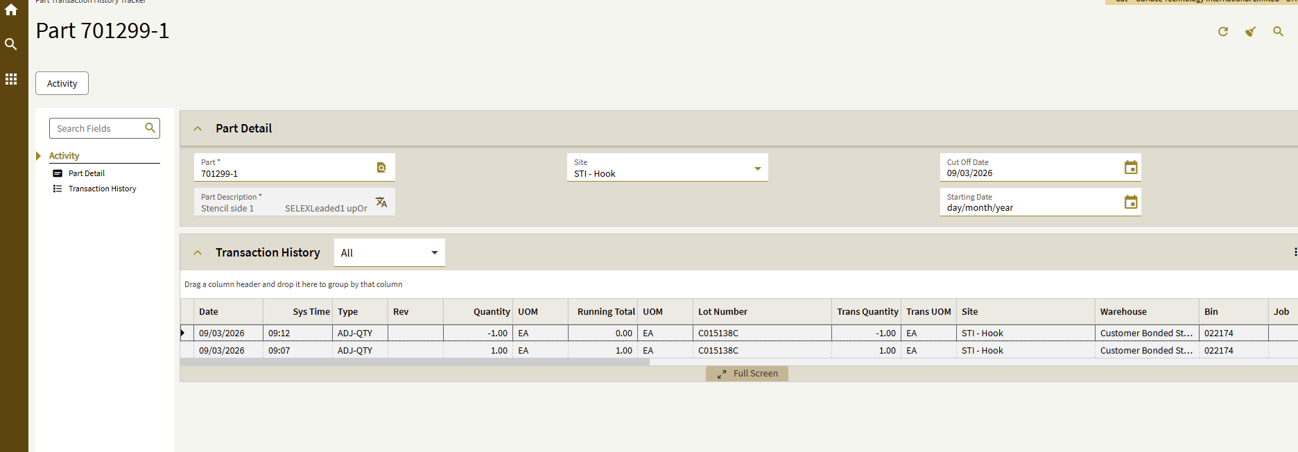The image size is (1298, 452).
Task: Sort by Trans Quantity column header
Action: click(x=867, y=312)
